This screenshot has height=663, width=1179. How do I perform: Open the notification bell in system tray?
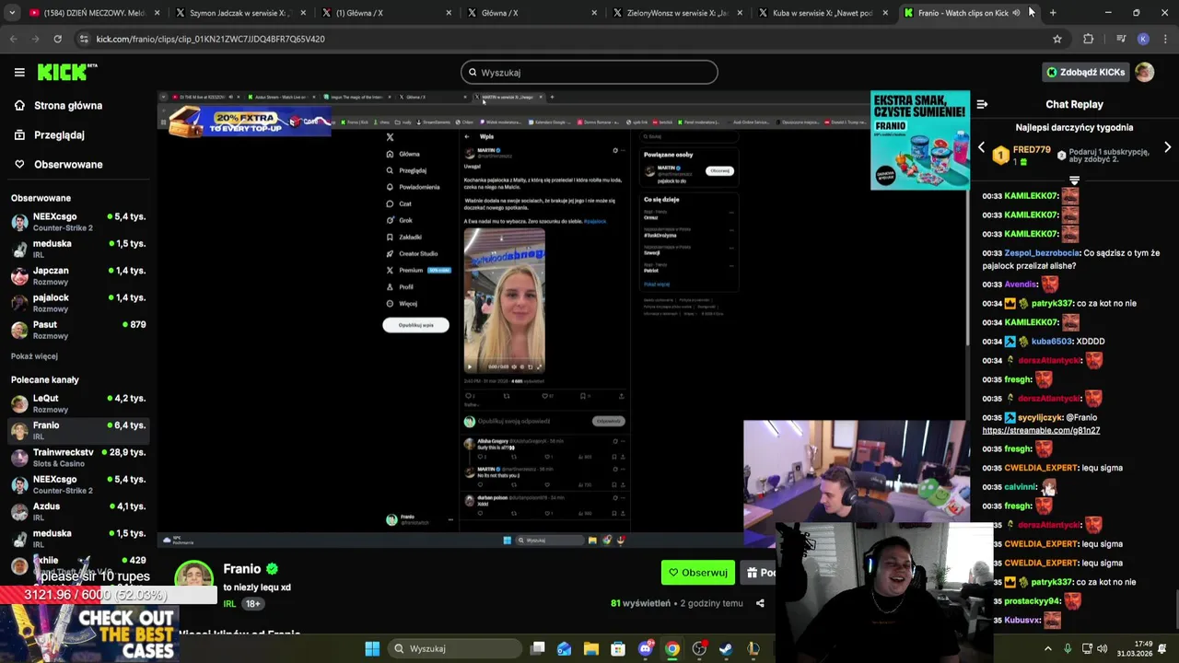coord(1162,648)
